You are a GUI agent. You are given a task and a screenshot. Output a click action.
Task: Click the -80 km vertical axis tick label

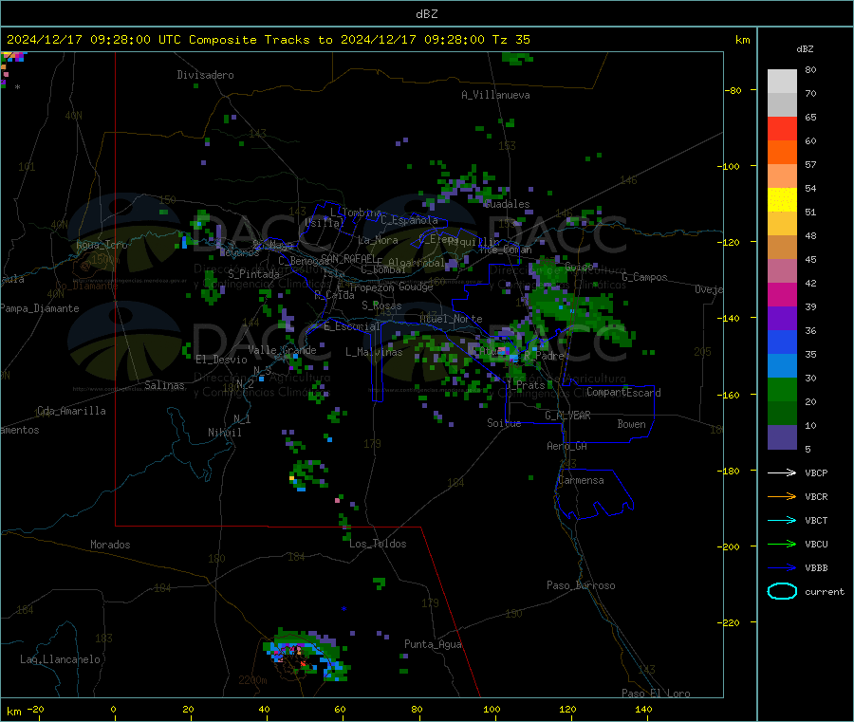733,90
